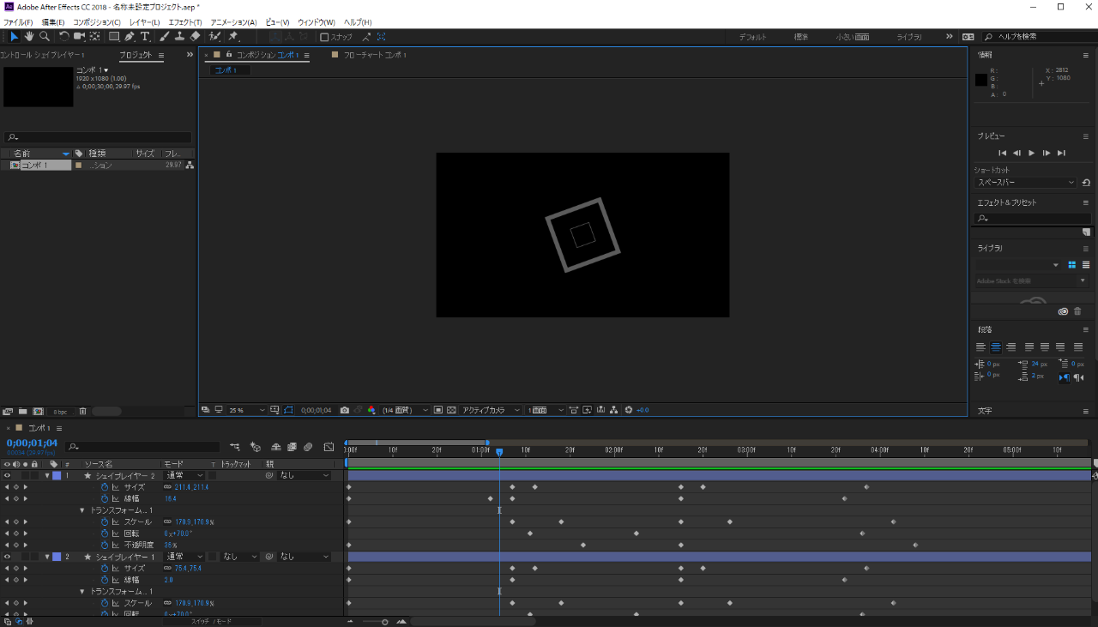Select the Selection arrow tool
This screenshot has width=1098, height=627.
14,37
